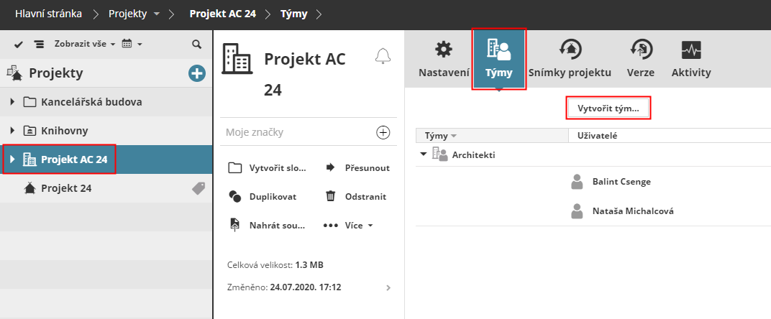
Task: Switch to the Snímky projektu tab
Action: tap(570, 59)
